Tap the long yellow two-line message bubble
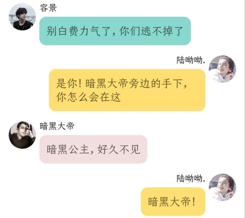Viewport: 245px width, 218px height. point(127,90)
